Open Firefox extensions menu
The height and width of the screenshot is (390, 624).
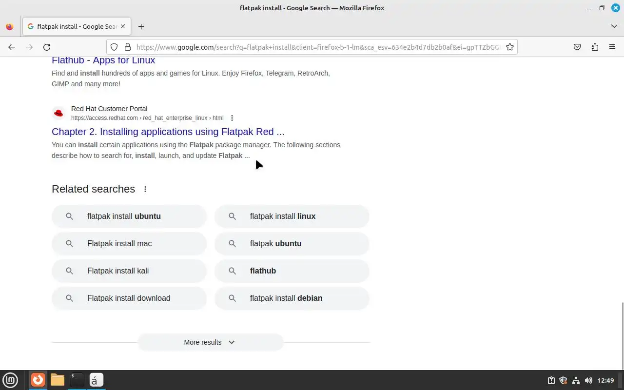coord(595,47)
